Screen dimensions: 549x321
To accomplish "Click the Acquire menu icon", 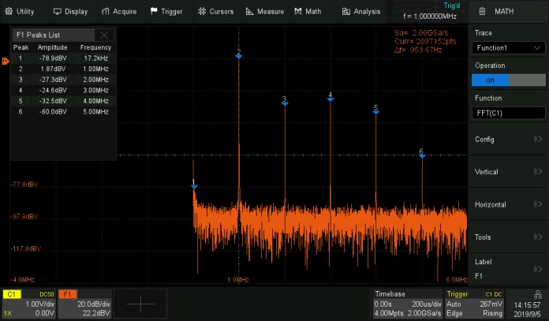I will click(106, 12).
